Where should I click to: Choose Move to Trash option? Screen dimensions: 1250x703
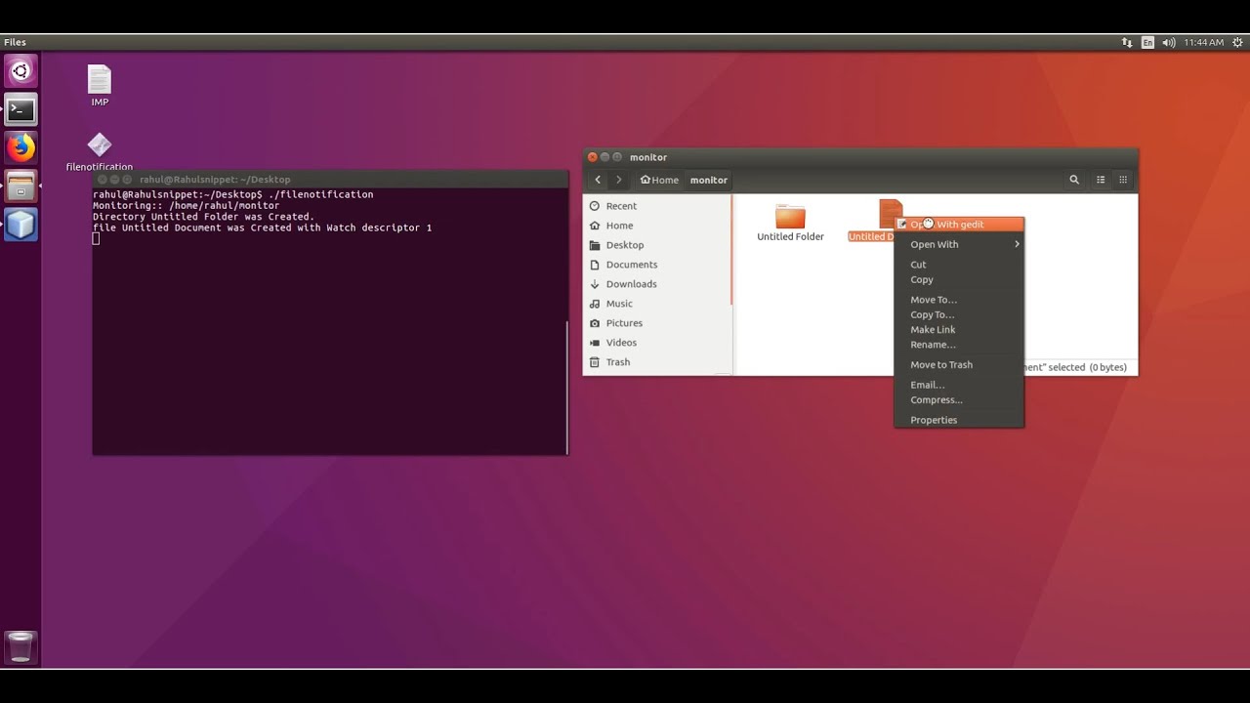coord(959,364)
